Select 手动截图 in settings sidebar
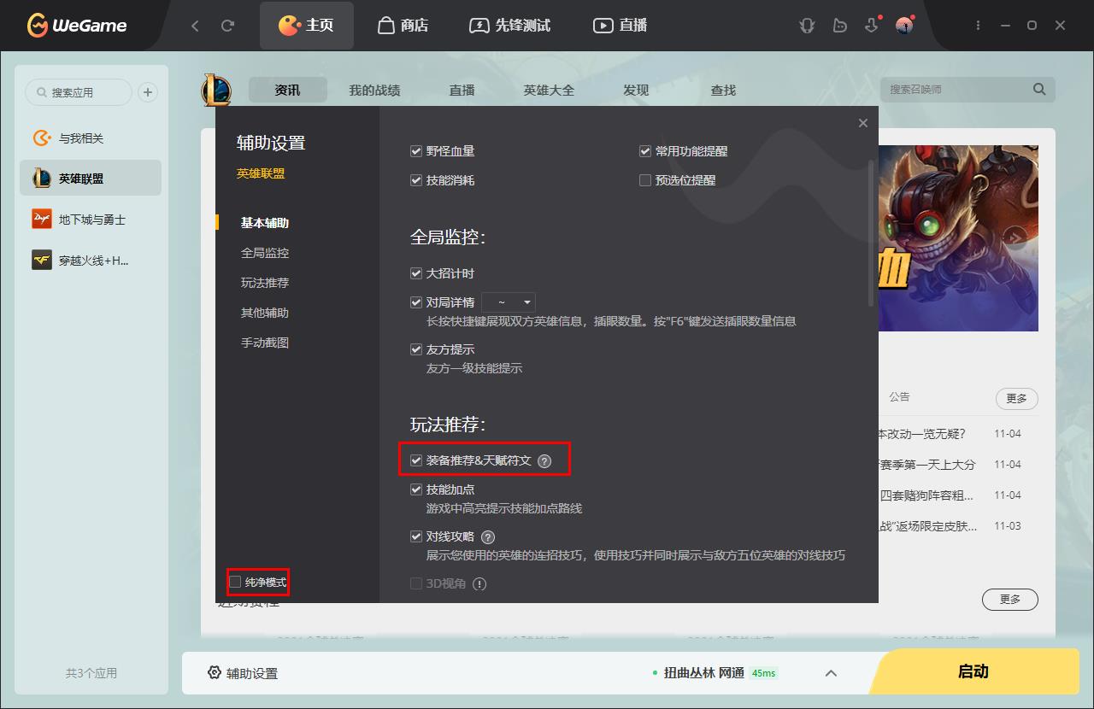Image resolution: width=1094 pixels, height=709 pixels. coord(265,343)
